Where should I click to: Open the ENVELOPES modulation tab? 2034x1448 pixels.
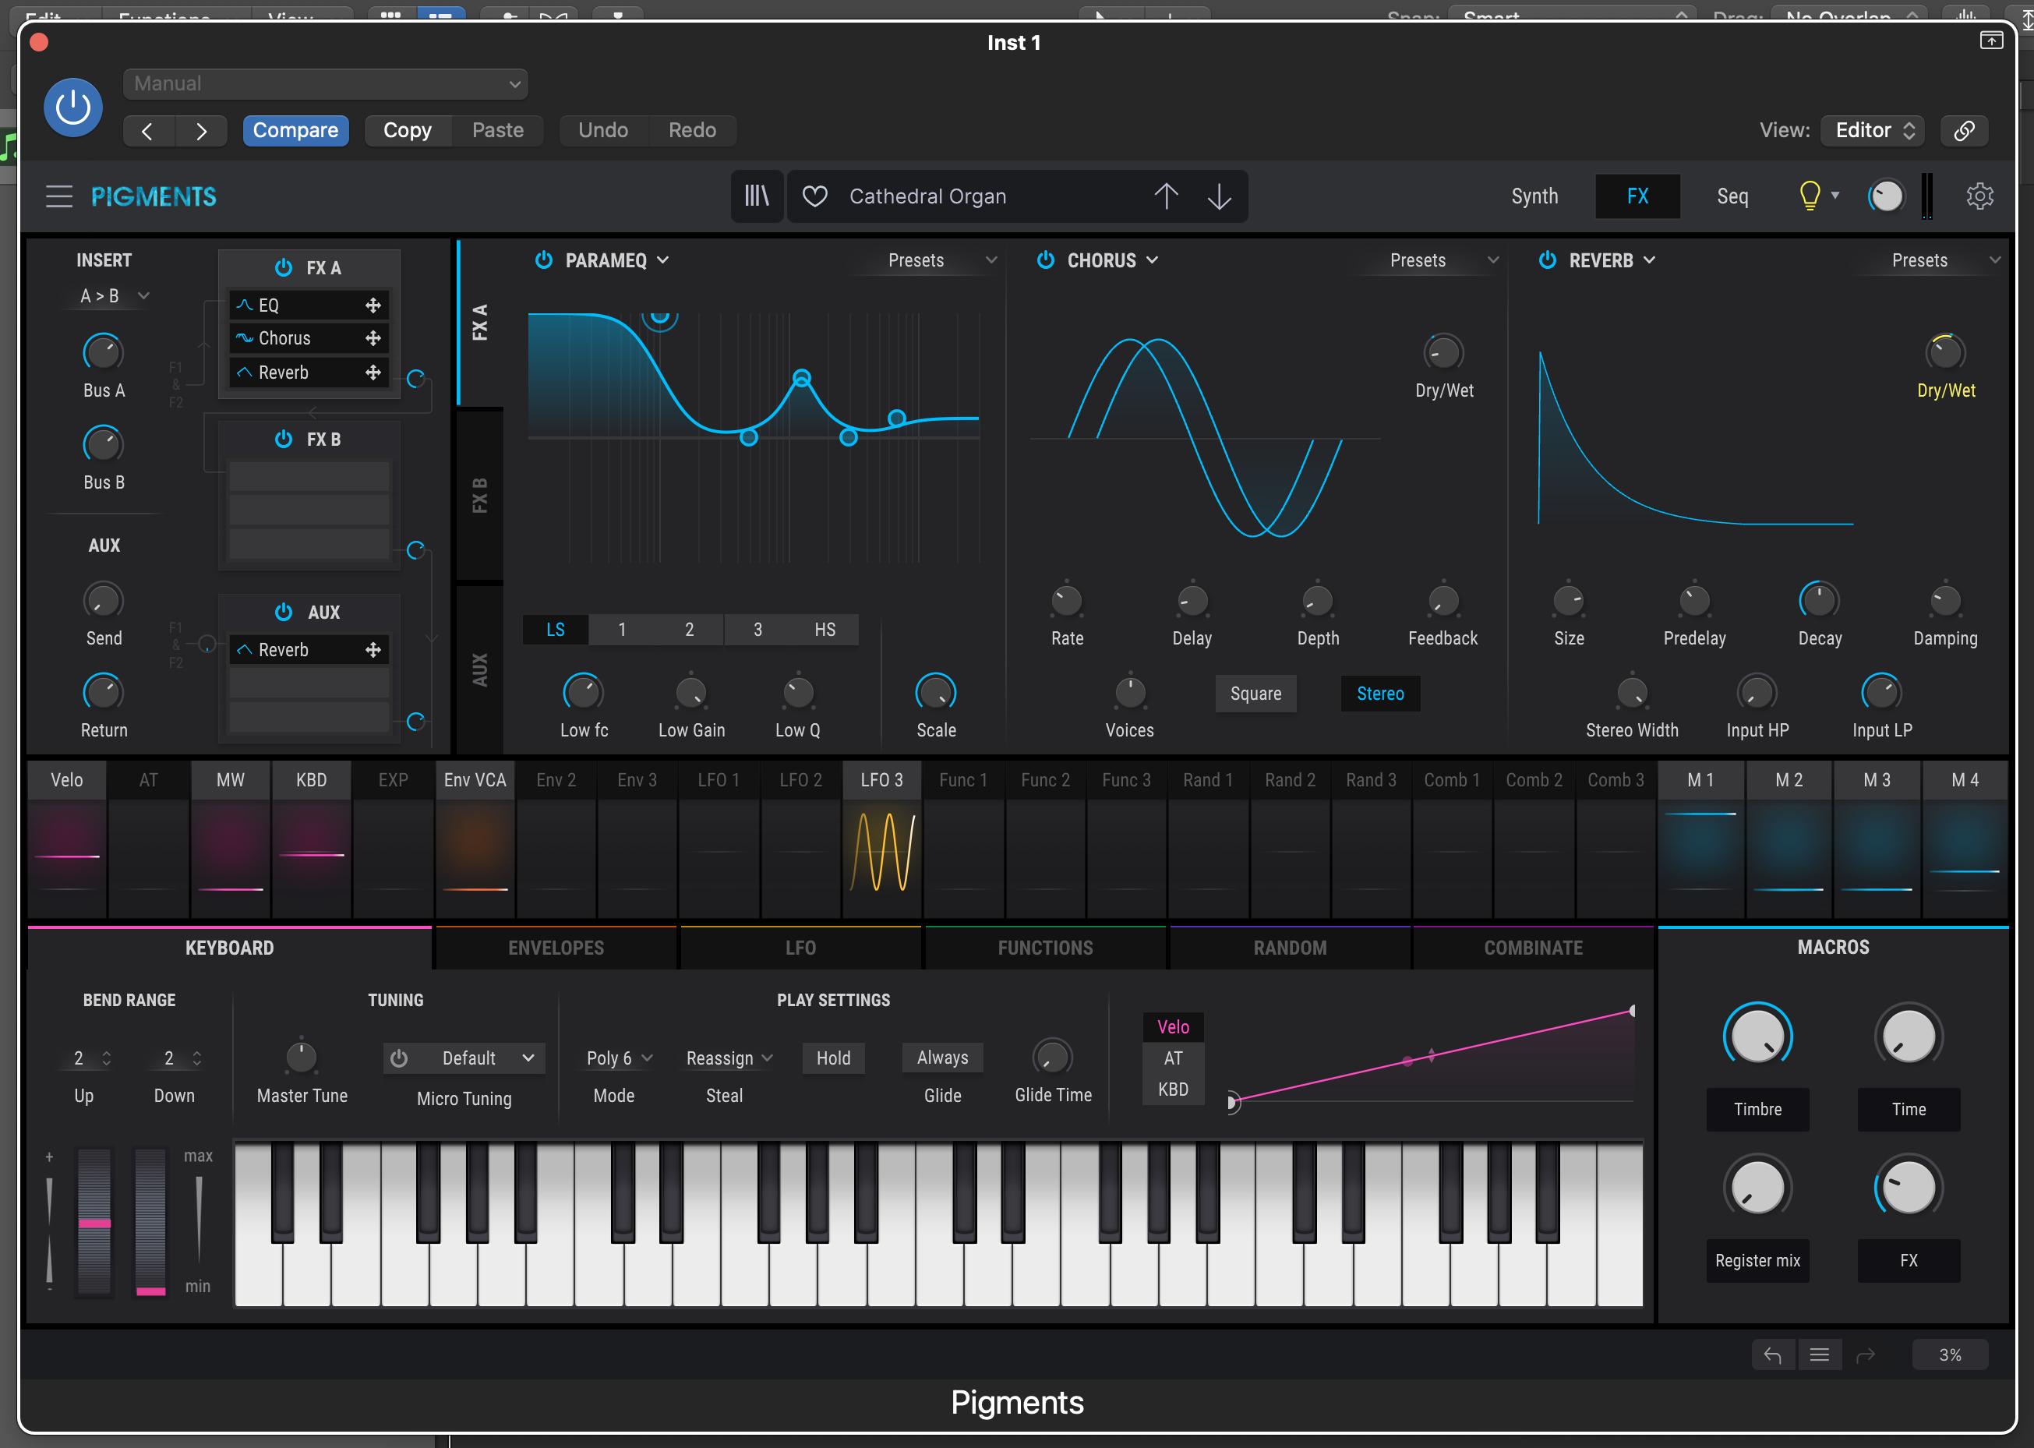pyautogui.click(x=556, y=948)
